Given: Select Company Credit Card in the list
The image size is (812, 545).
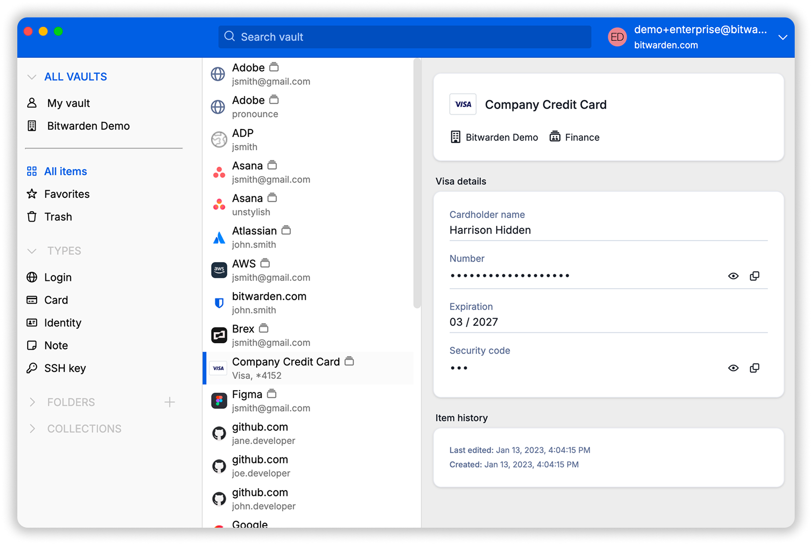Looking at the screenshot, I should [309, 368].
